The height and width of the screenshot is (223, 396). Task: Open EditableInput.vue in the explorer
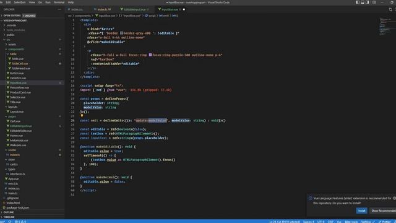[21, 126]
